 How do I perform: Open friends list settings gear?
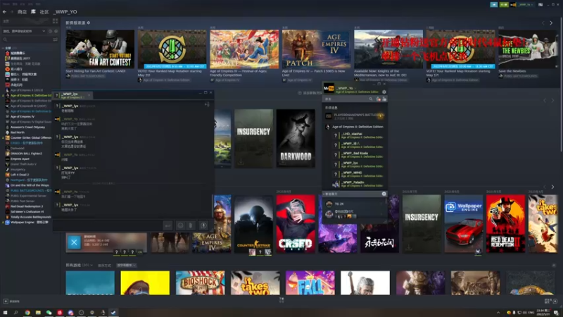(x=384, y=92)
